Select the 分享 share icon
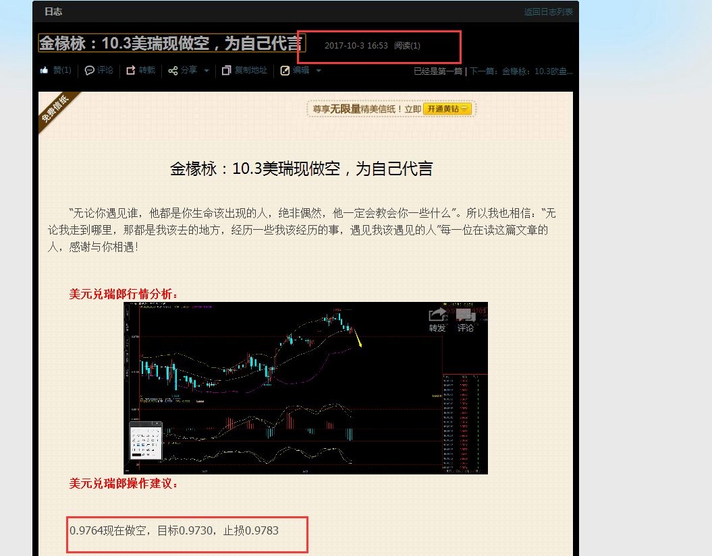The image size is (712, 556). click(172, 69)
